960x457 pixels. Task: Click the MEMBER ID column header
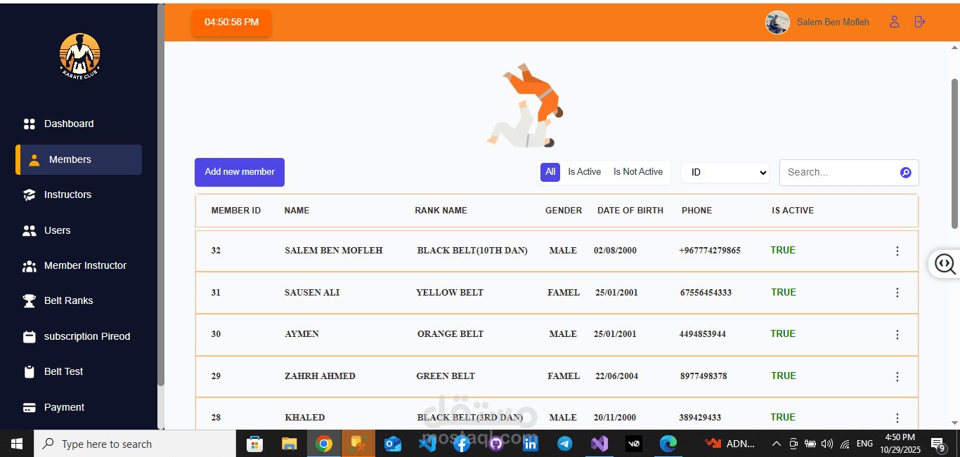click(236, 211)
